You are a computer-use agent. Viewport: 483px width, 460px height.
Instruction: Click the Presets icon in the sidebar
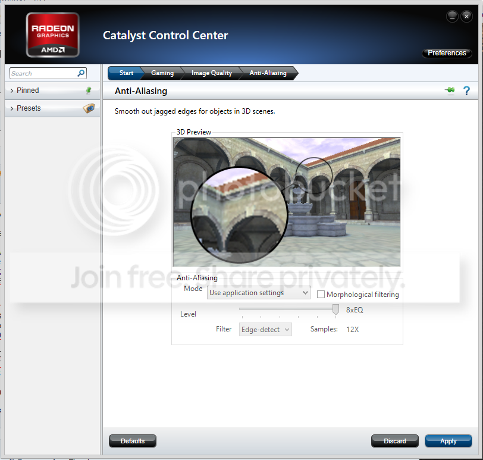(89, 108)
